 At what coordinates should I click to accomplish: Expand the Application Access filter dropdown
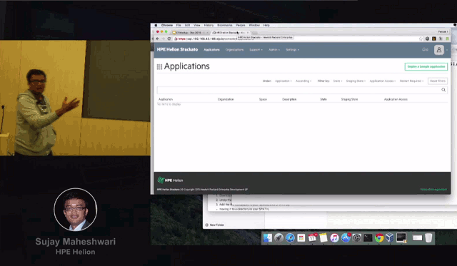click(x=383, y=81)
